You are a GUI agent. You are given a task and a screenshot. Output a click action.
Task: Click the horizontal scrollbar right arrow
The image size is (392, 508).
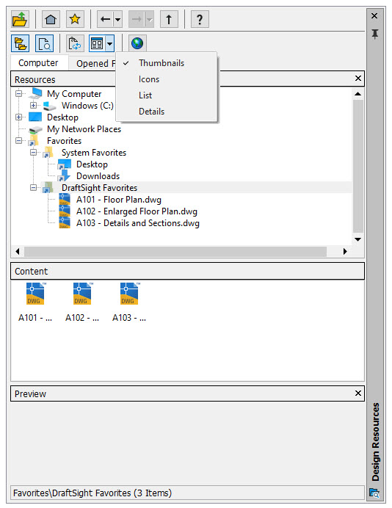pyautogui.click(x=345, y=251)
